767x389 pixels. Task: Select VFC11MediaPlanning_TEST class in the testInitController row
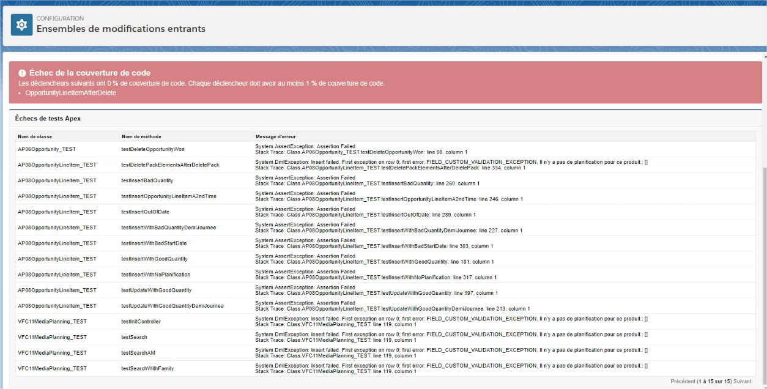(52, 322)
